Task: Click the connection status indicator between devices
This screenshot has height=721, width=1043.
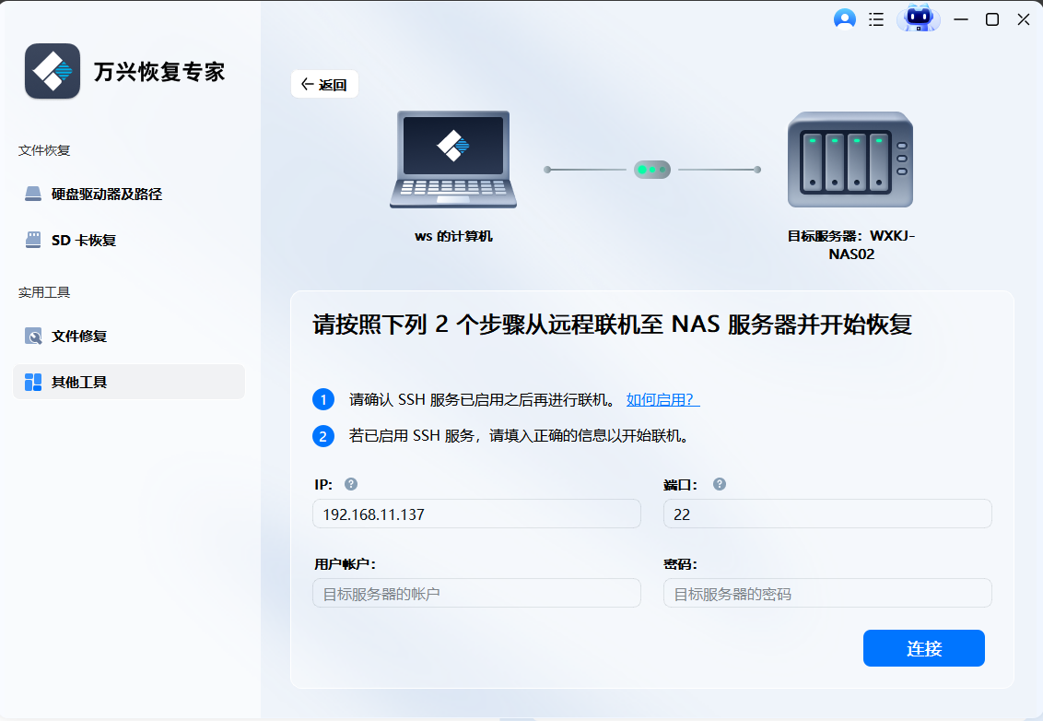Action: pyautogui.click(x=652, y=170)
